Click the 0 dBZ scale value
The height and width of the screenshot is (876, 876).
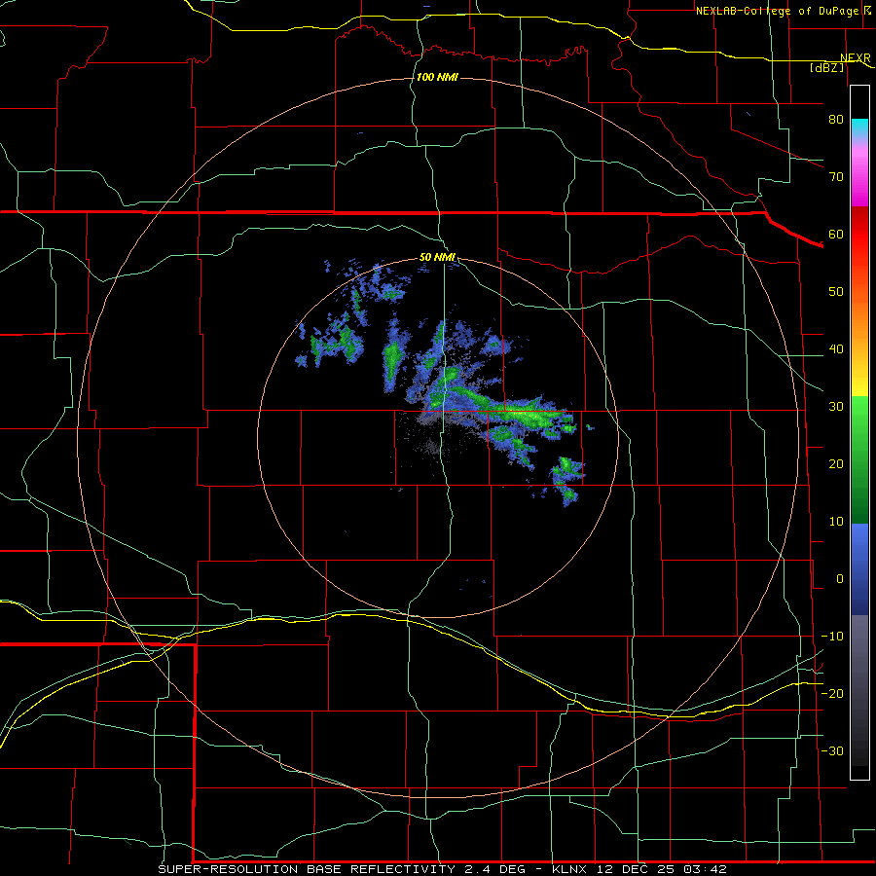840,579
